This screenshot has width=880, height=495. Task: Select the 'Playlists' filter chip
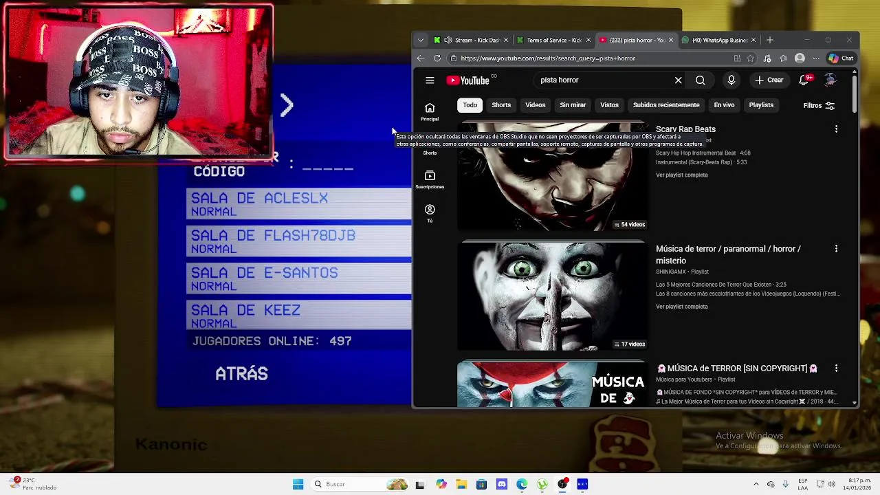click(x=761, y=105)
